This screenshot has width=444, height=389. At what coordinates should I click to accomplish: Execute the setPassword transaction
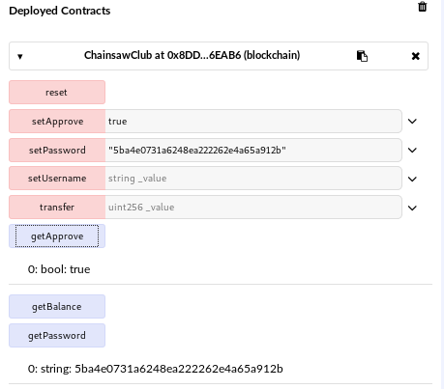[x=57, y=151]
